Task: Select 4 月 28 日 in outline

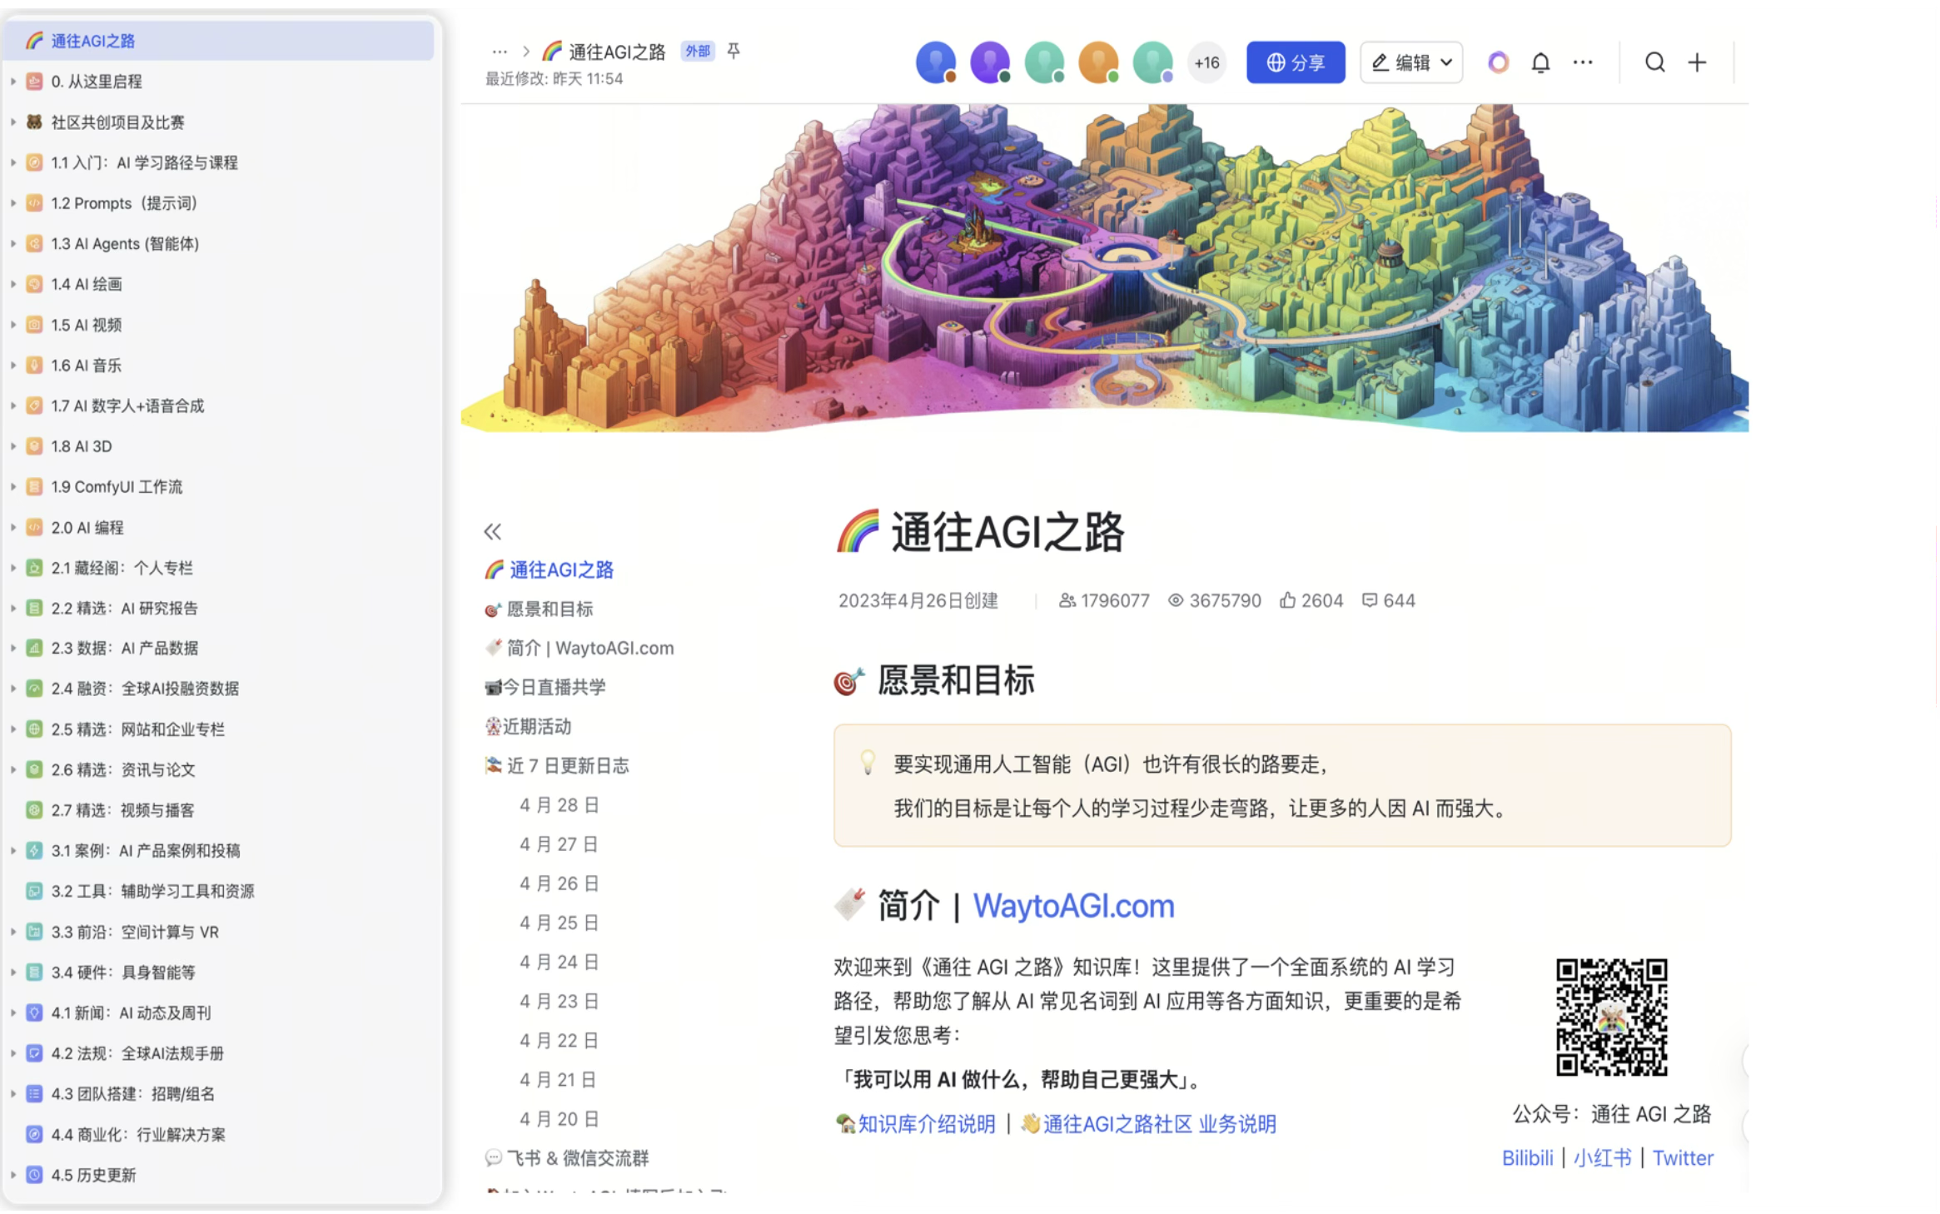Action: [x=560, y=805]
